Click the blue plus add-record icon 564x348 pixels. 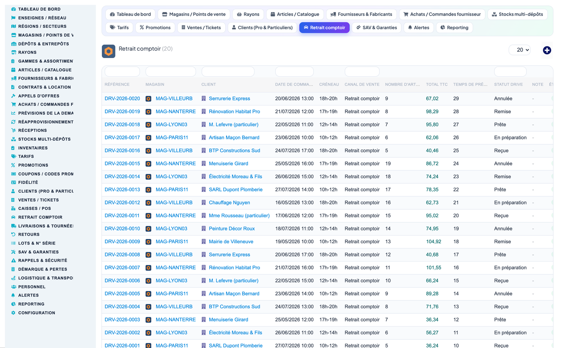click(547, 50)
